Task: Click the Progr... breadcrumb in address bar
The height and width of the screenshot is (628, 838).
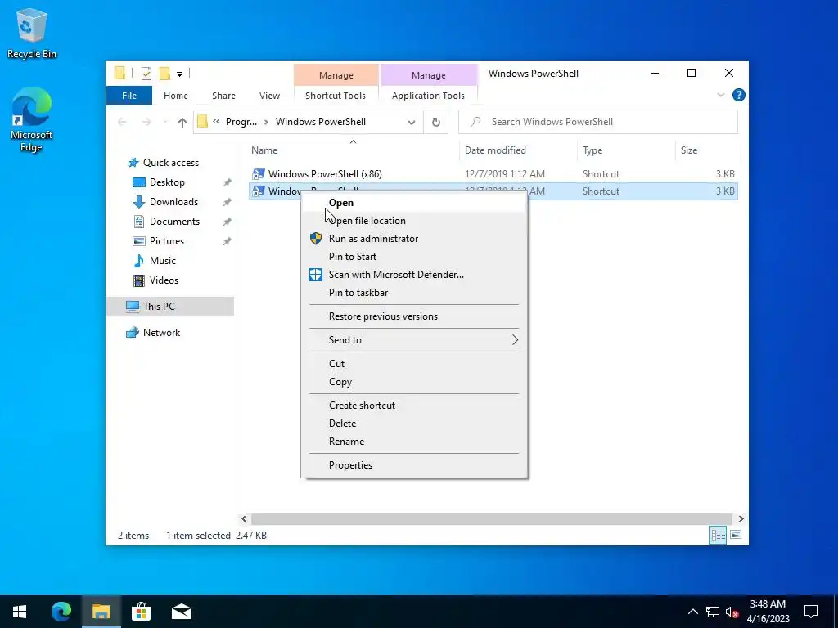Action: pos(241,122)
